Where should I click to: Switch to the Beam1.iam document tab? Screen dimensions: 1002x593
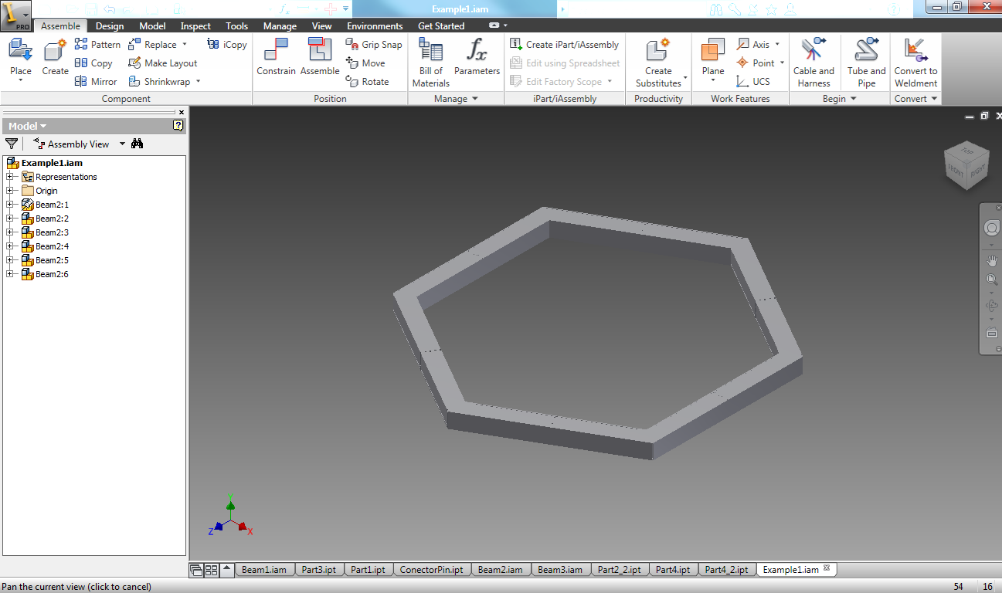point(264,570)
